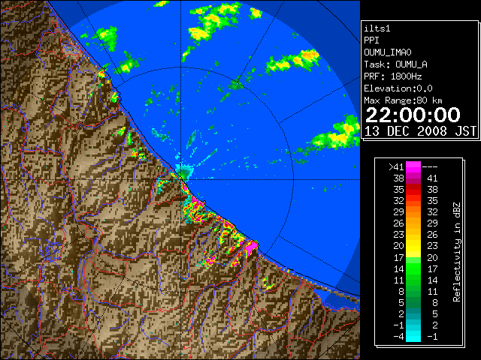Viewport: 481px width, 360px height.
Task: Pick the bright green swatch beside left 14
Action: [413, 268]
